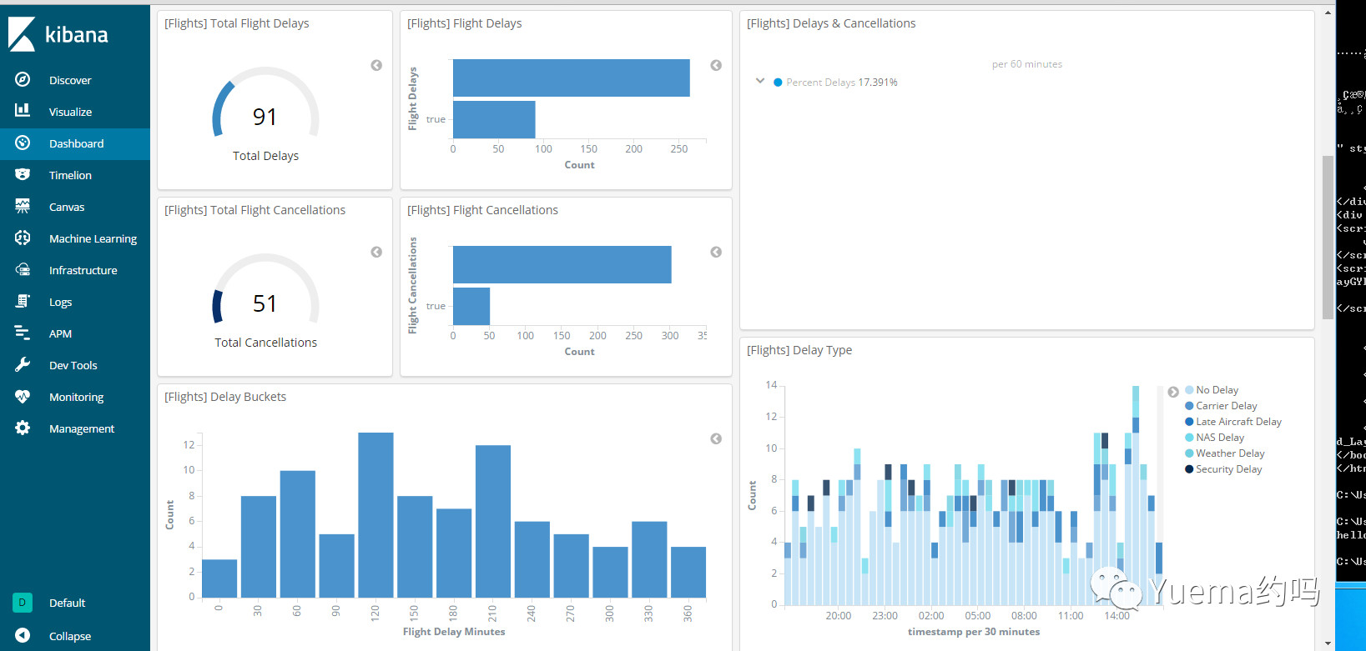Image resolution: width=1366 pixels, height=651 pixels.
Task: Open Management gear icon
Action: (x=23, y=428)
